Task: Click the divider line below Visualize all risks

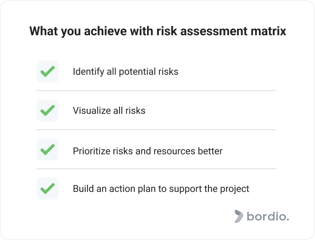Action: 157,130
